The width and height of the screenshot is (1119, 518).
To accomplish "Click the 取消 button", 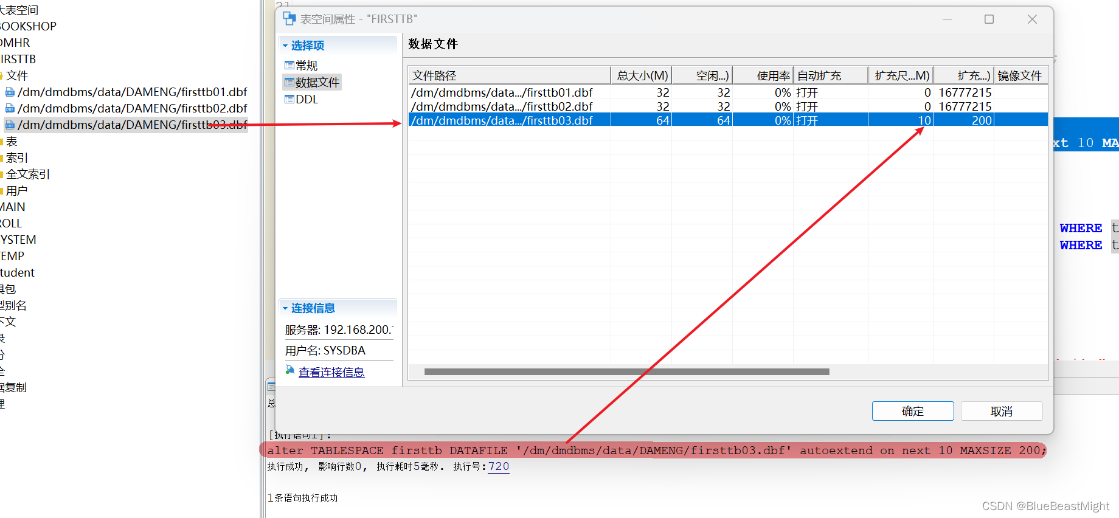I will coord(1001,411).
